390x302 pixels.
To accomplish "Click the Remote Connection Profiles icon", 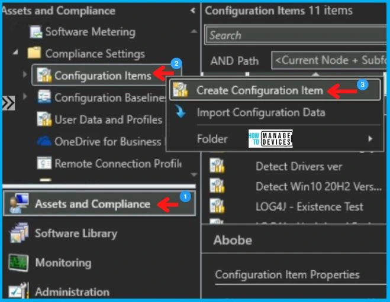I will point(44,163).
